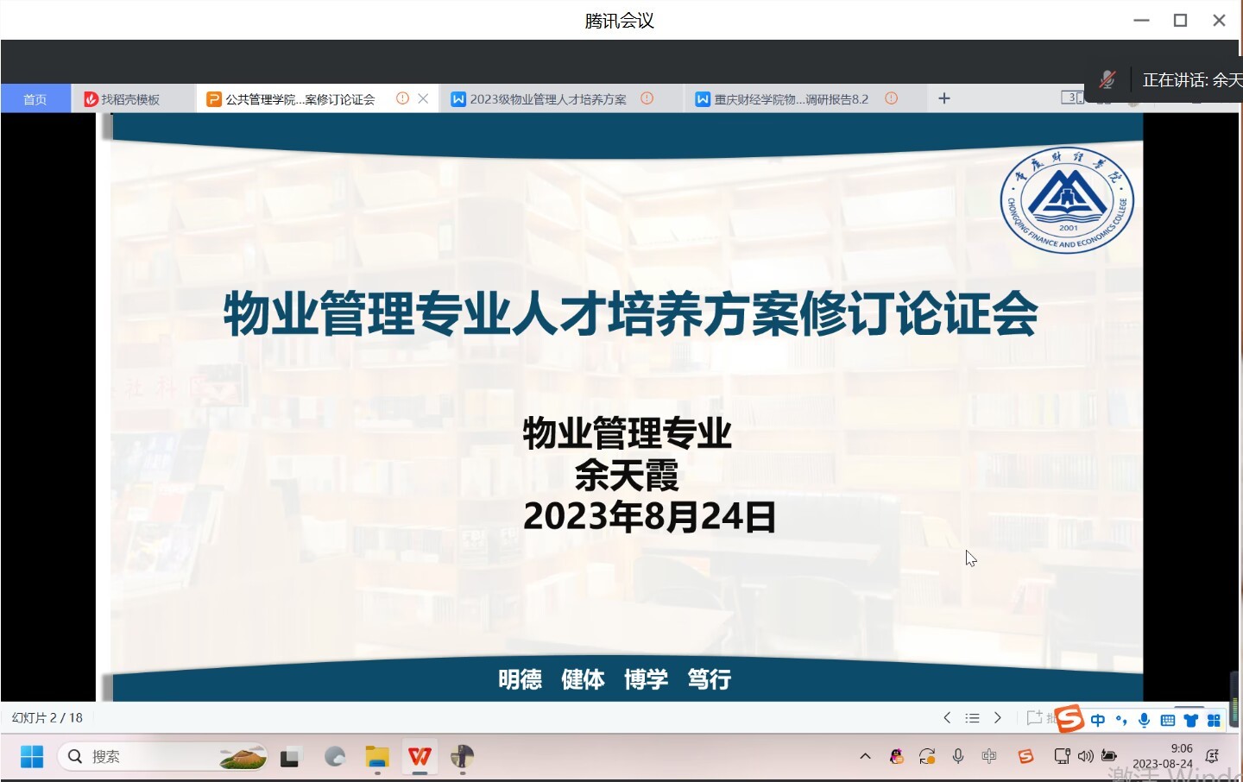1243x782 pixels.
Task: Open WPS Office from the taskbar
Action: [x=420, y=757]
